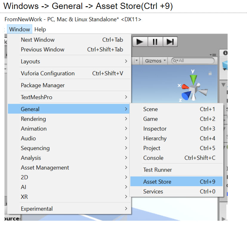Choose the Inspector menu entry

176,129
